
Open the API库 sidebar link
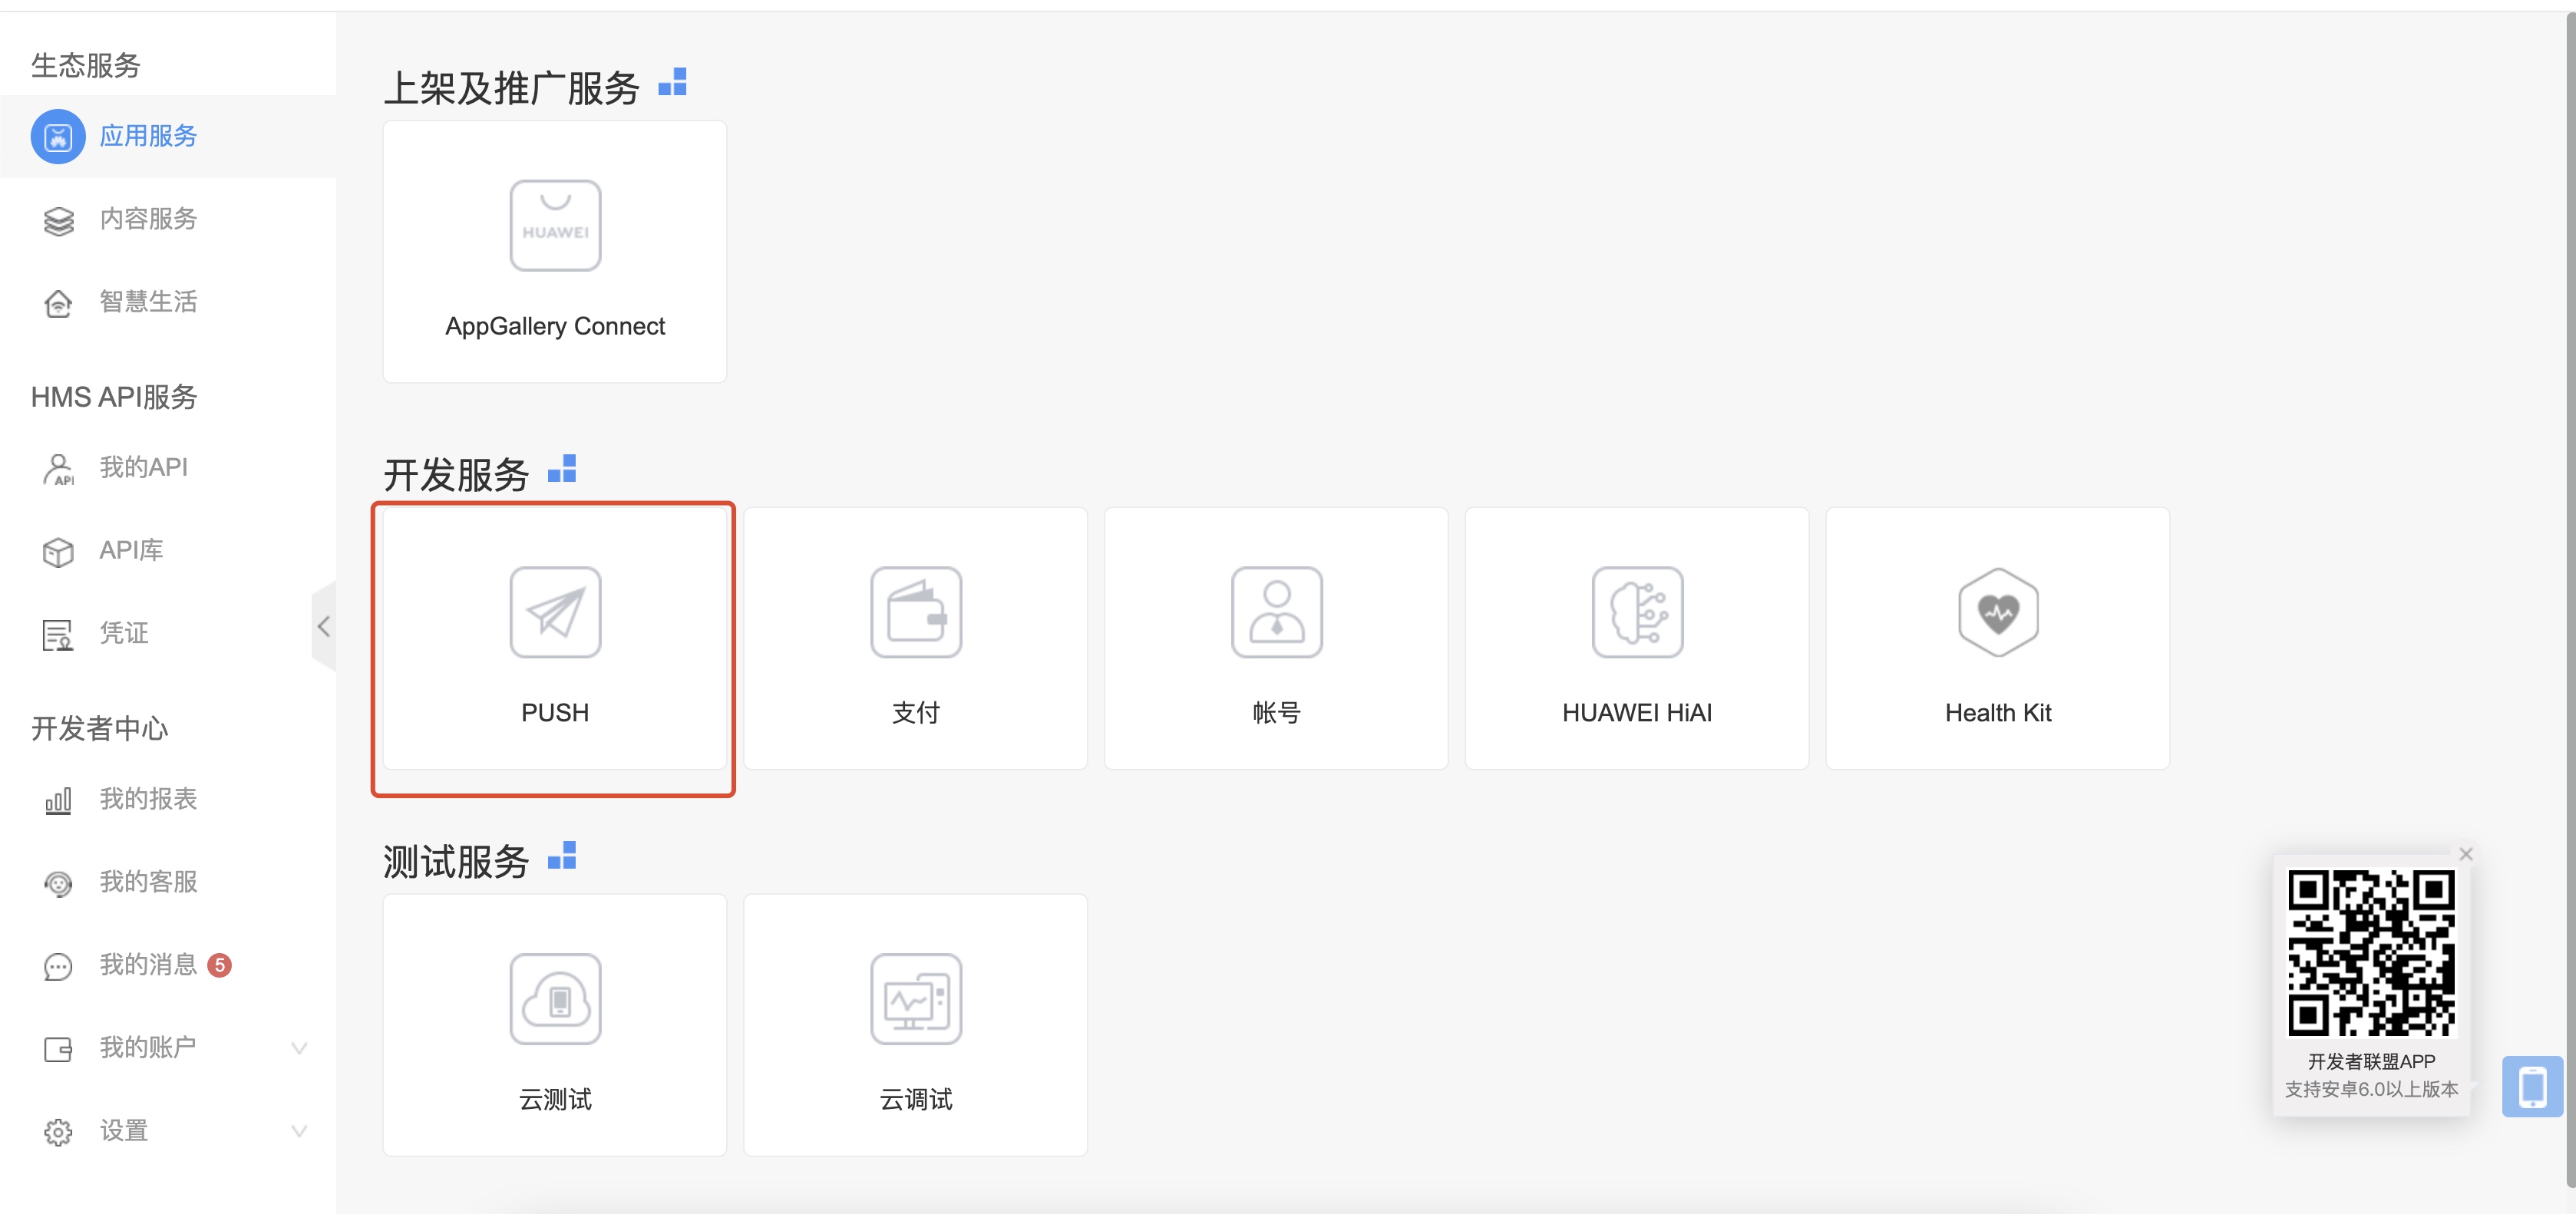click(131, 550)
